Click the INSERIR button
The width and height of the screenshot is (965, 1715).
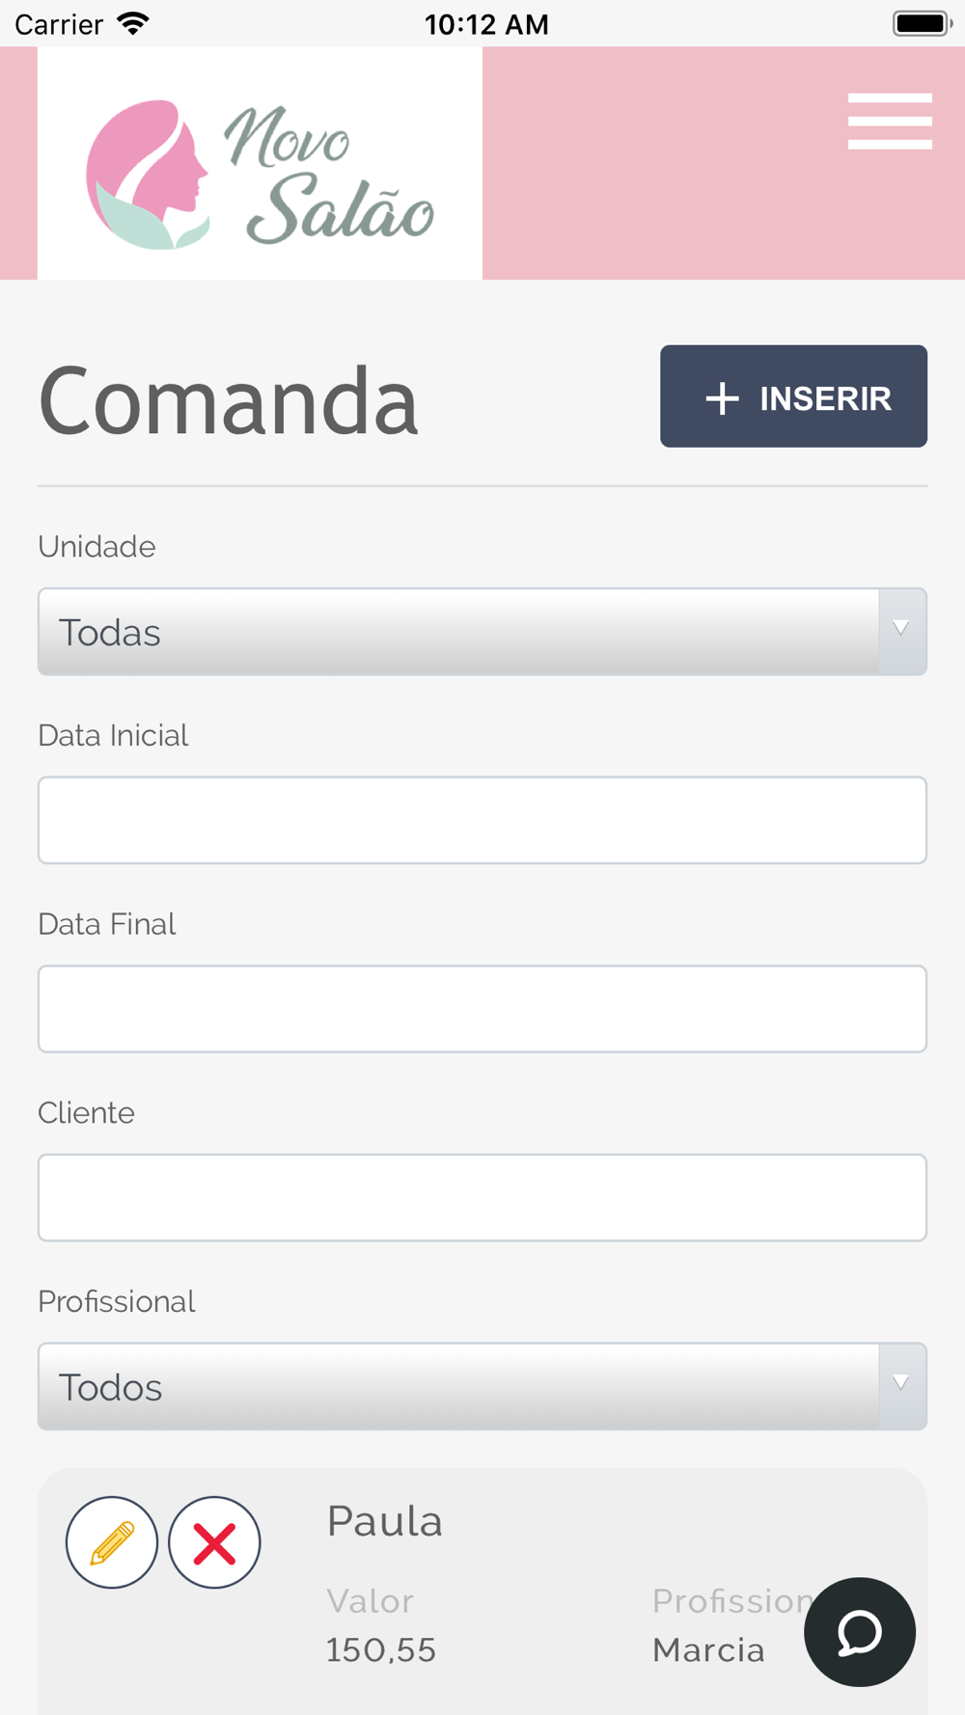pyautogui.click(x=793, y=396)
